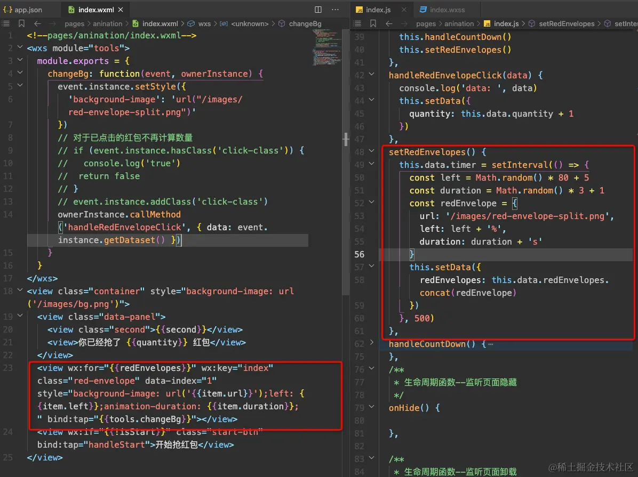Collapse setRedEnvelopes function at line 48
This screenshot has height=477, width=638.
371,151
